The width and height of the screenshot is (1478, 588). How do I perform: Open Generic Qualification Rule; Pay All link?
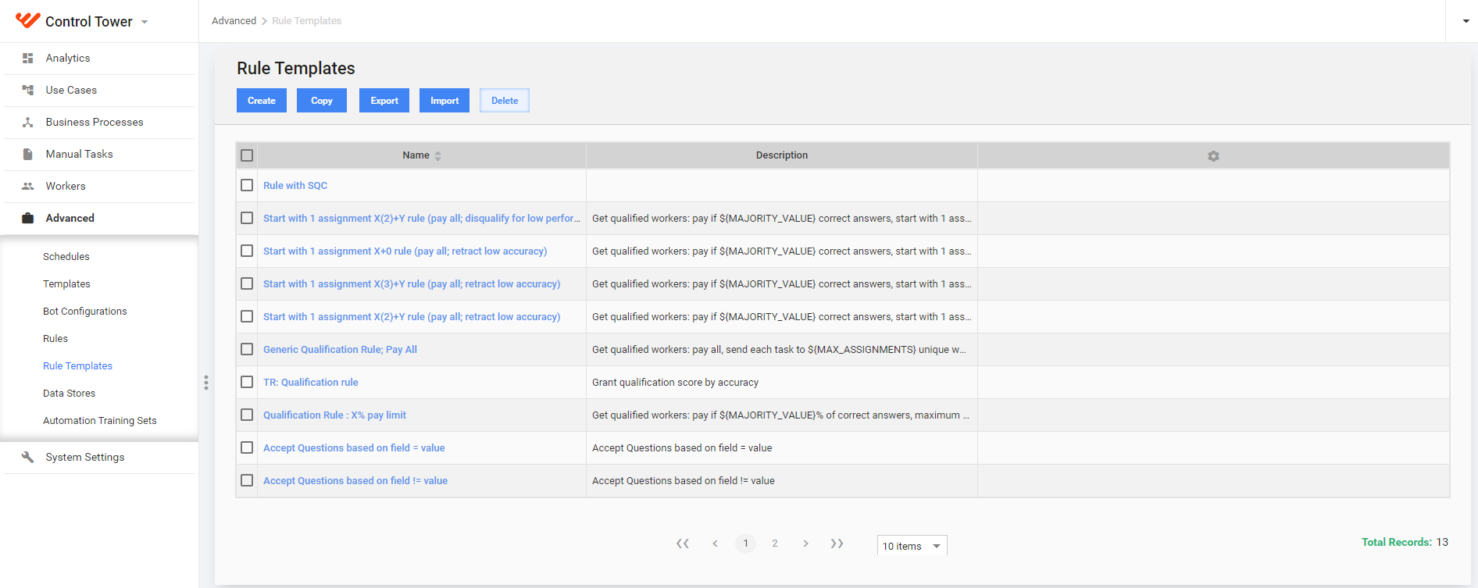coord(340,349)
